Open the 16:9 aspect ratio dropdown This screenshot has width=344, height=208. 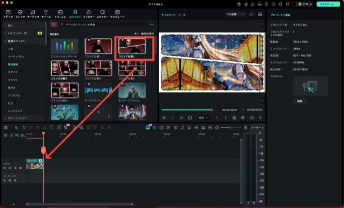coord(203,118)
